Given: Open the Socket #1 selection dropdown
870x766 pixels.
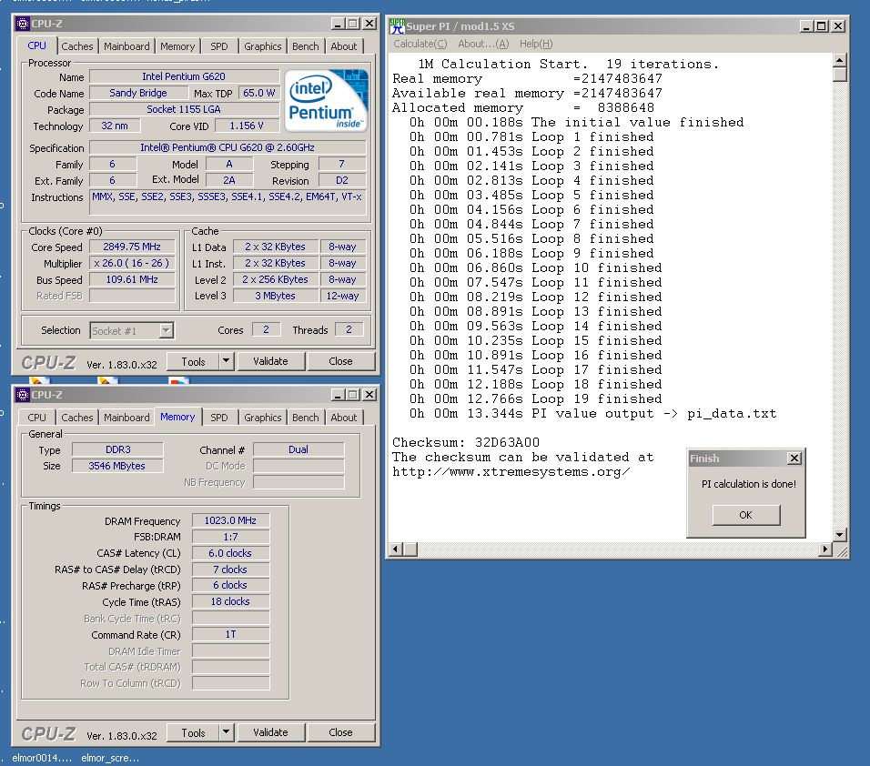Looking at the screenshot, I should [166, 330].
